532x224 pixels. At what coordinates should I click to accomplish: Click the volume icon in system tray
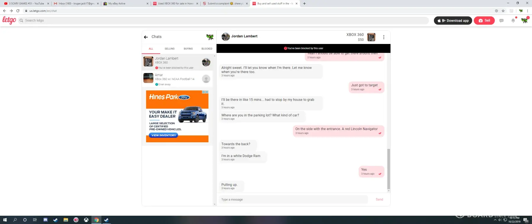pyautogui.click(x=500, y=220)
